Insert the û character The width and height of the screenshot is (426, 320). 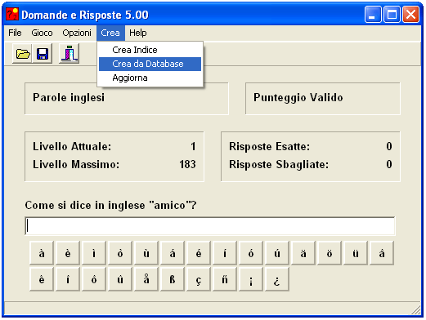(120, 279)
